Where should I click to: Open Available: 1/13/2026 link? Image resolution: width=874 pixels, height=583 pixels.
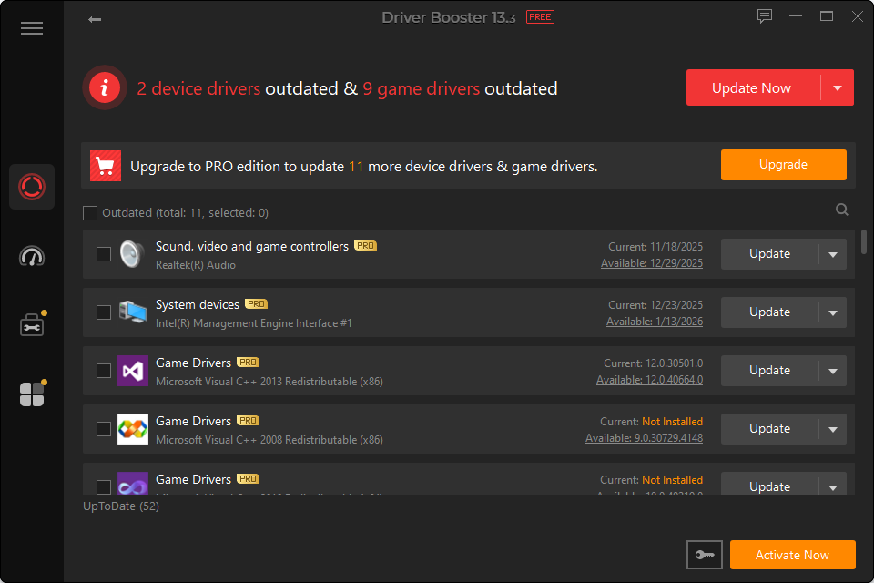coord(655,322)
